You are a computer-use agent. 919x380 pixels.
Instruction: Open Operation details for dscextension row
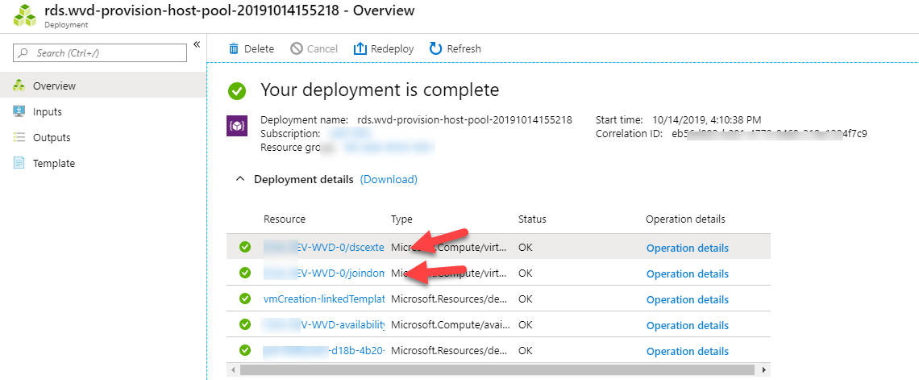click(x=687, y=248)
